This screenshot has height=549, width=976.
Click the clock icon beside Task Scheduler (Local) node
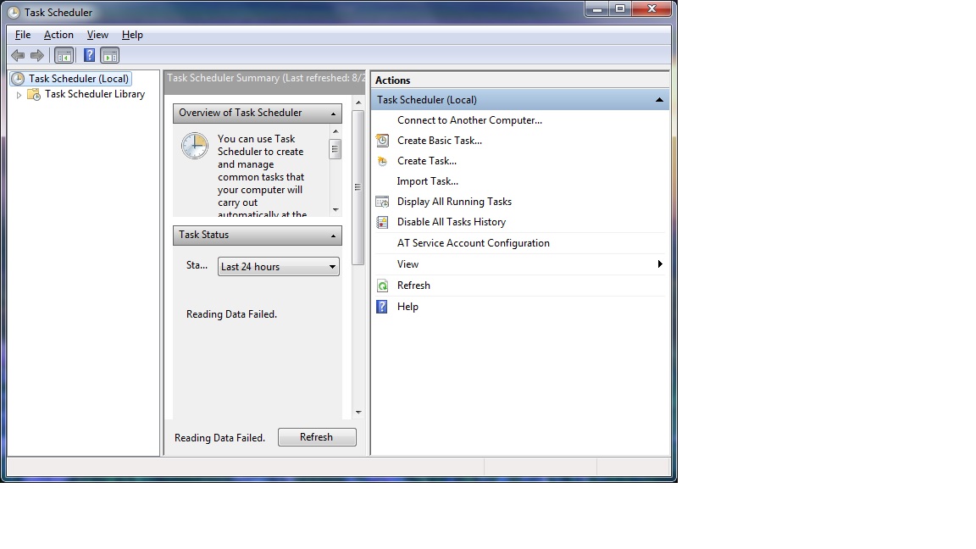click(18, 79)
